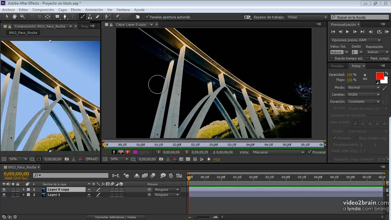Viewport: 391px width, 220px height.
Task: Enable Desde tiempo act. checkbox
Action: coord(332,58)
